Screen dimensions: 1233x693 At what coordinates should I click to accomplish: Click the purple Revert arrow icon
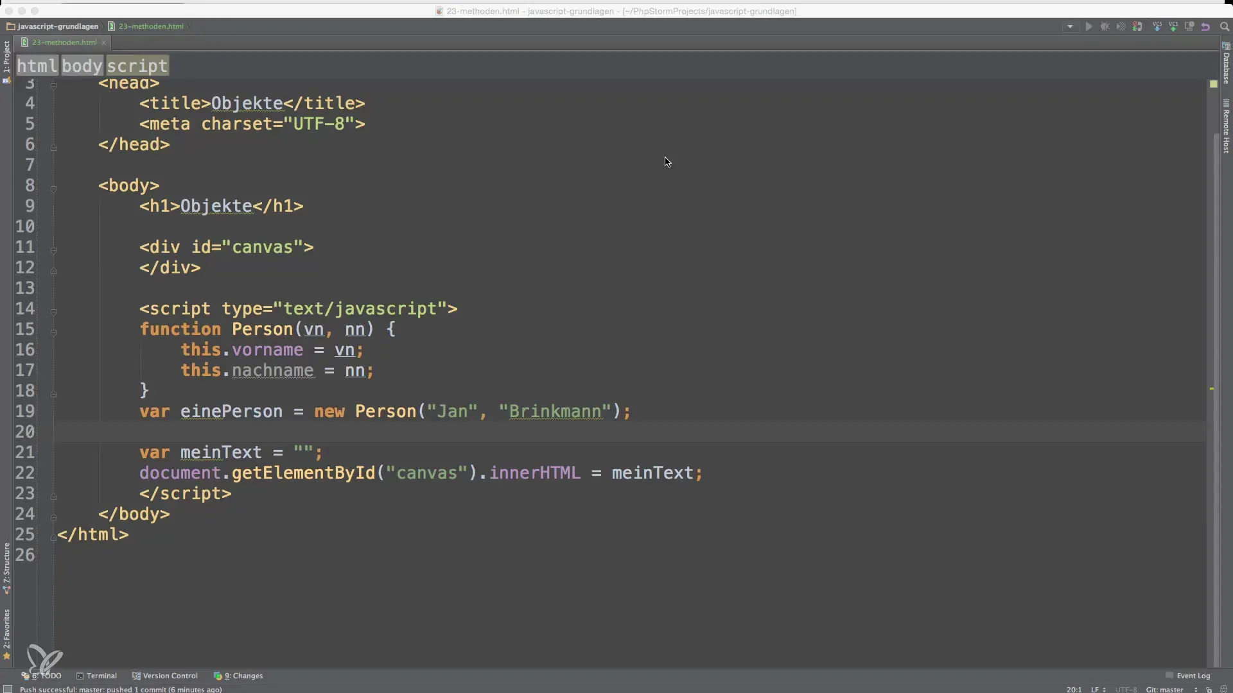pyautogui.click(x=1205, y=26)
